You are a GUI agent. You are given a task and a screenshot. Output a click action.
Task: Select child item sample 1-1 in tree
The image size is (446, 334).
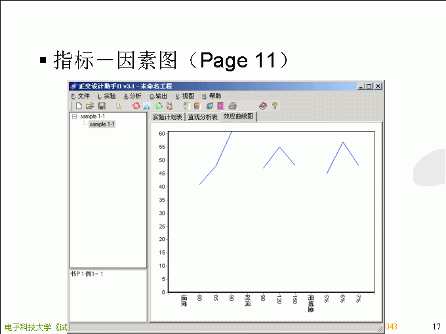(102, 124)
